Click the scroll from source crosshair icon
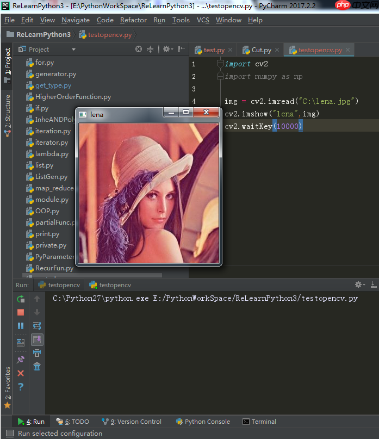Screen dimensions: 379x439 tap(139, 50)
